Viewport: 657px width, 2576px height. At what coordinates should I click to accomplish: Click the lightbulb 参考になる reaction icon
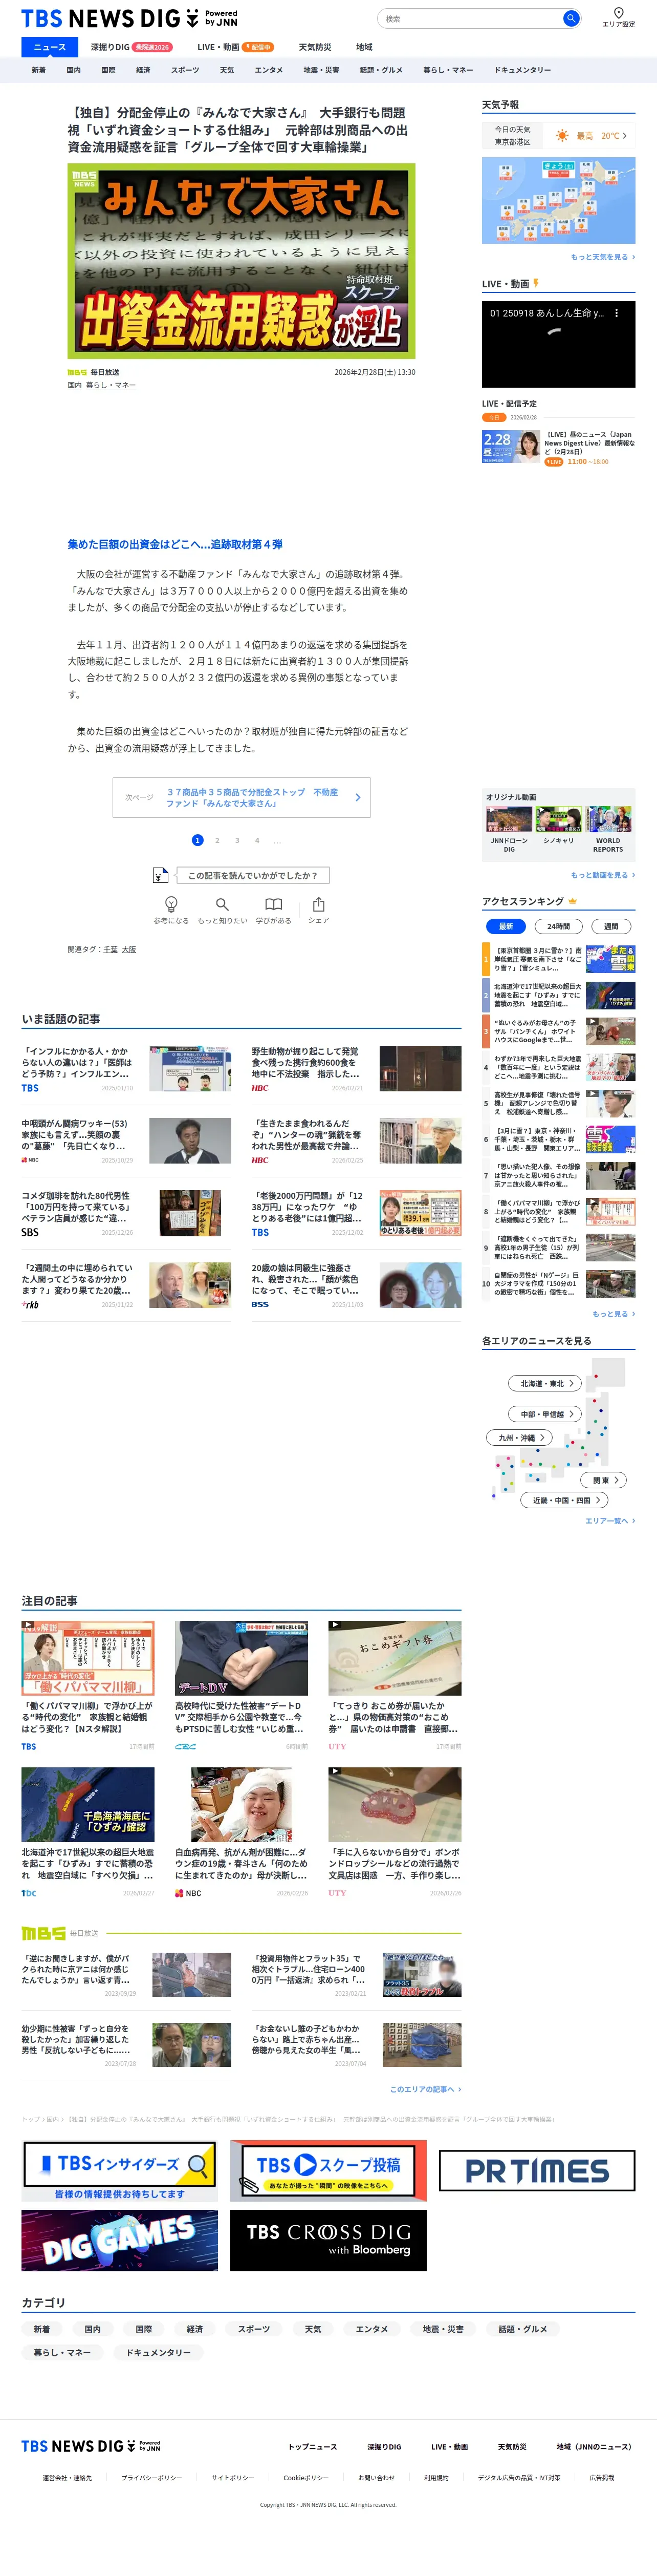[171, 904]
